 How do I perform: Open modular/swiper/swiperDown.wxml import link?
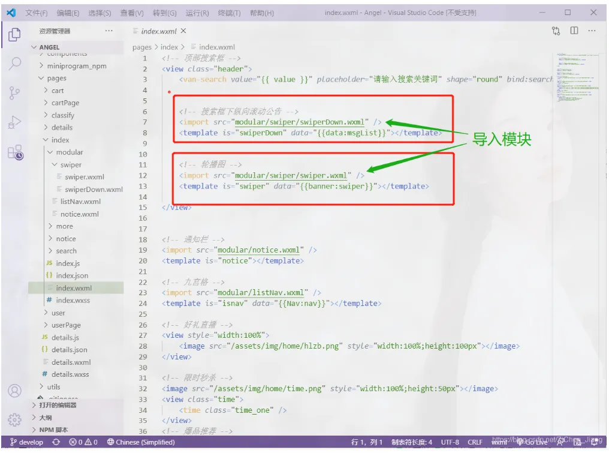300,122
